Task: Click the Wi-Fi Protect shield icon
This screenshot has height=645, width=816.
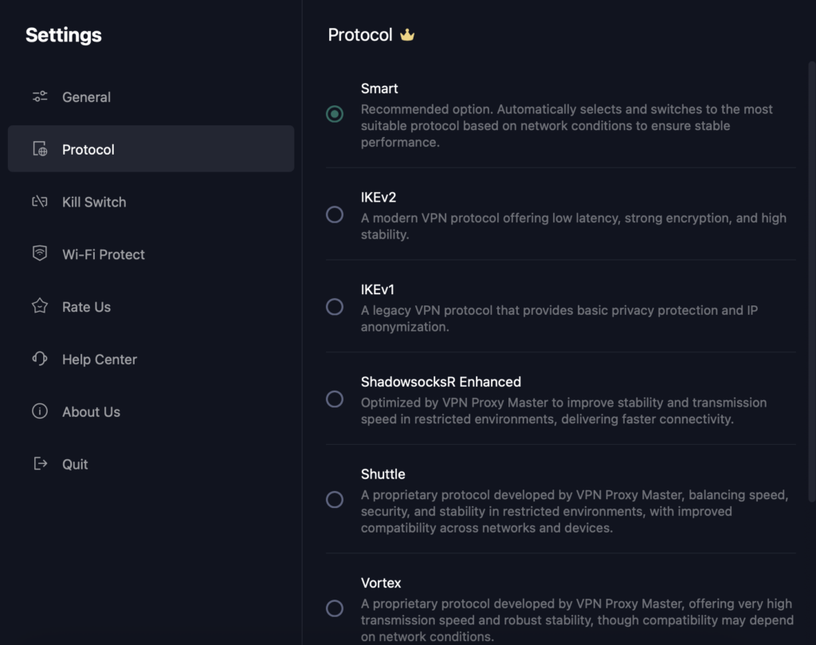Action: [x=40, y=254]
